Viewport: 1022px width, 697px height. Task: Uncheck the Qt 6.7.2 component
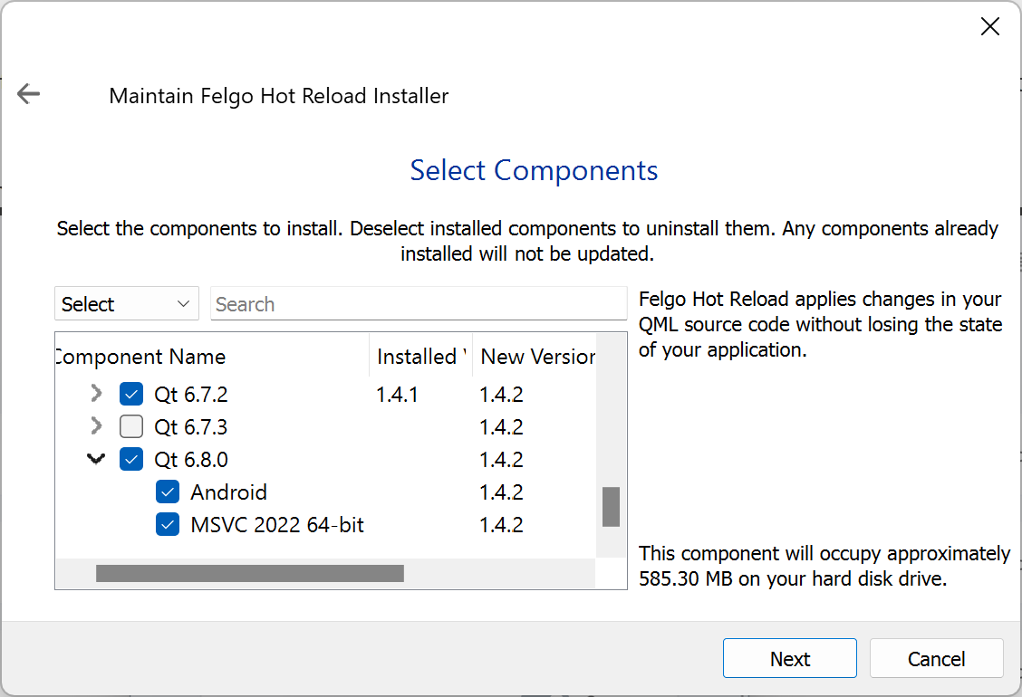(x=131, y=394)
